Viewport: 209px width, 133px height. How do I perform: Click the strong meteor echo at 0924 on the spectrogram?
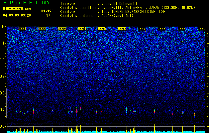click(x=77, y=111)
